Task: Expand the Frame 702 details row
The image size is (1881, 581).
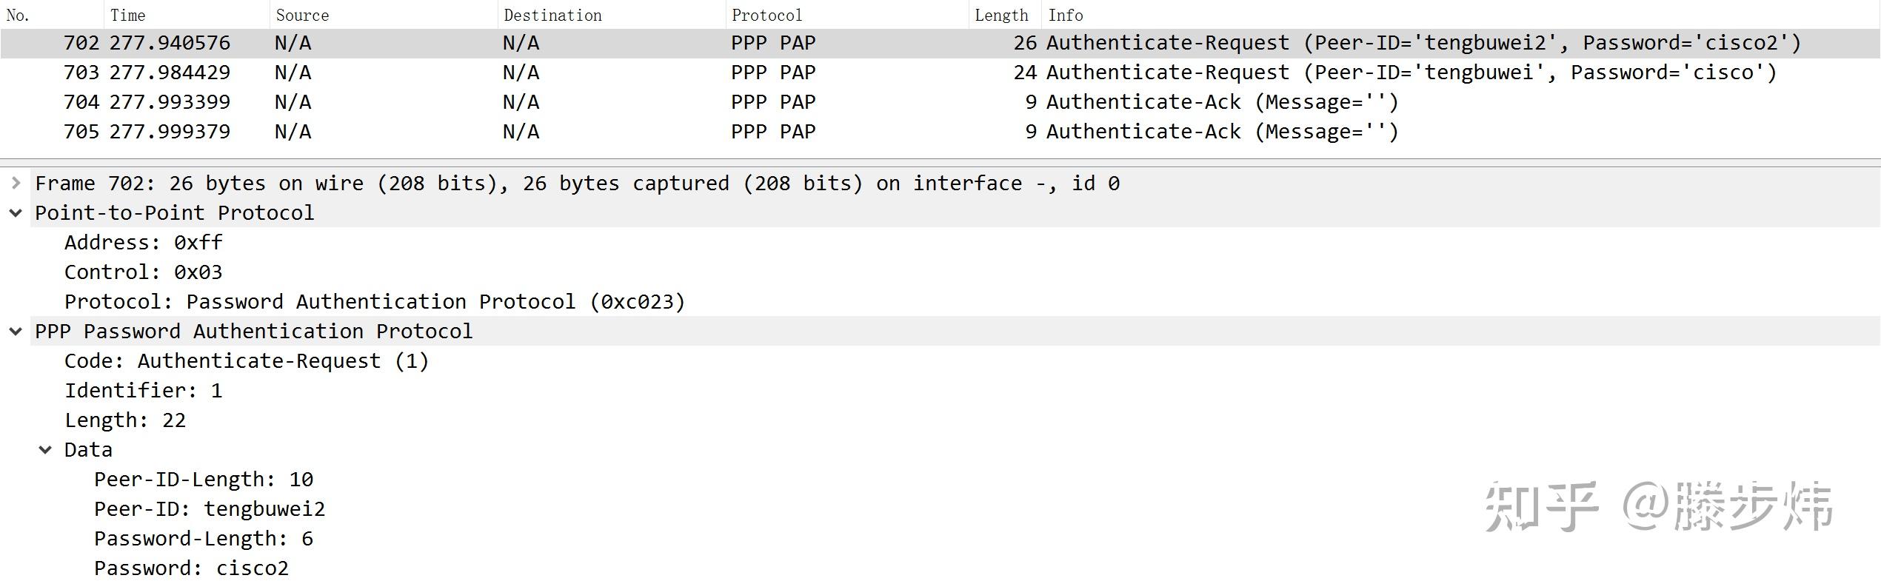Action: 16,184
